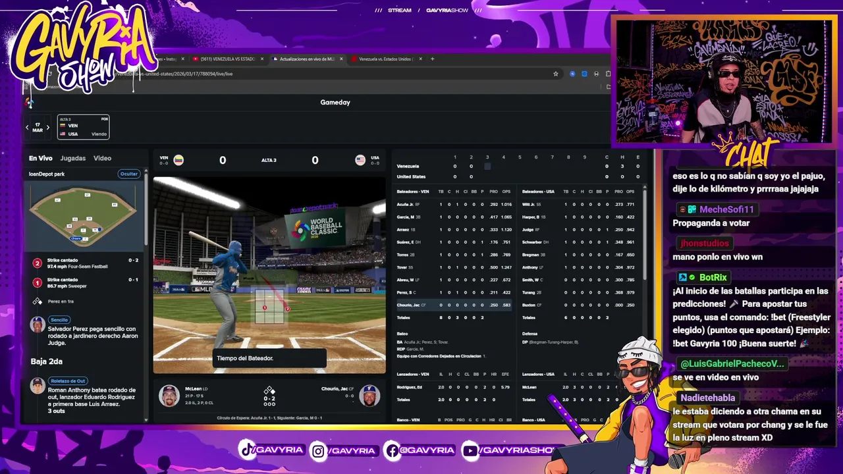Bookmark this page with the star icon
Image resolution: width=843 pixels, height=474 pixels.
pyautogui.click(x=556, y=74)
